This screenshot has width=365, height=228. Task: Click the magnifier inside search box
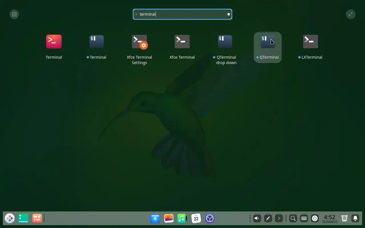click(136, 14)
